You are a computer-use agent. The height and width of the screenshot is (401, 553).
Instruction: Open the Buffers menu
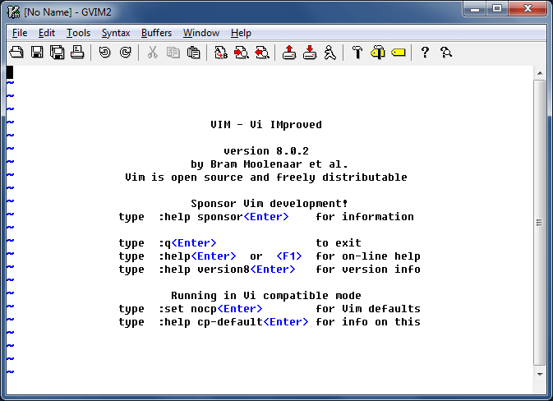click(x=156, y=33)
